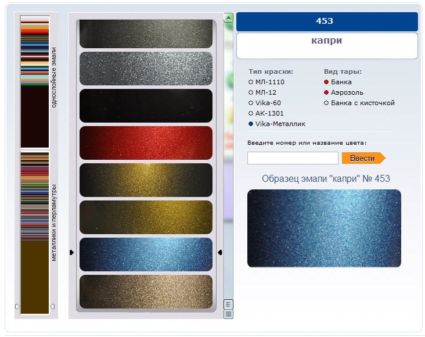Click left white arrow marker on palette strip

pyautogui.click(x=17, y=306)
